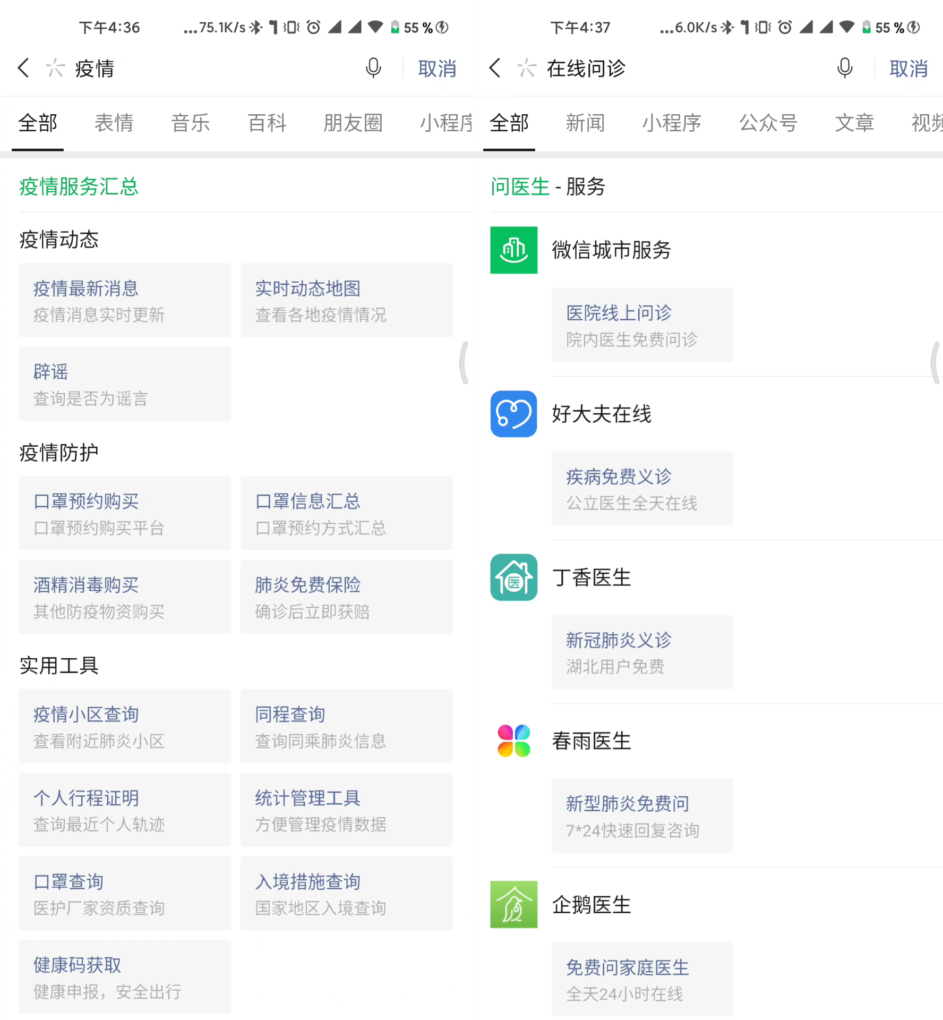Click the 疫情 search input field

coord(212,69)
